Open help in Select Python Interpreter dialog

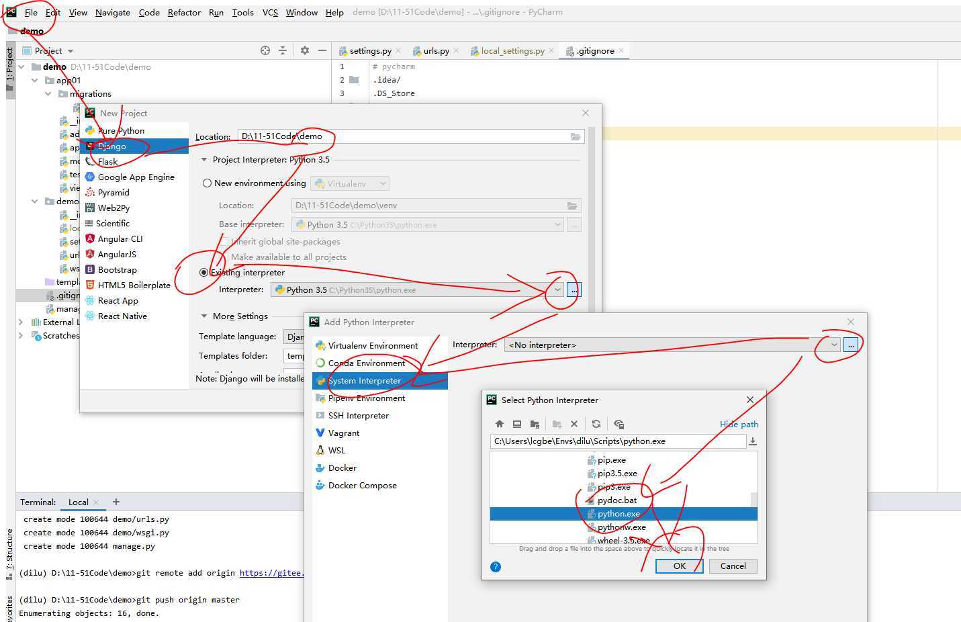pos(496,566)
